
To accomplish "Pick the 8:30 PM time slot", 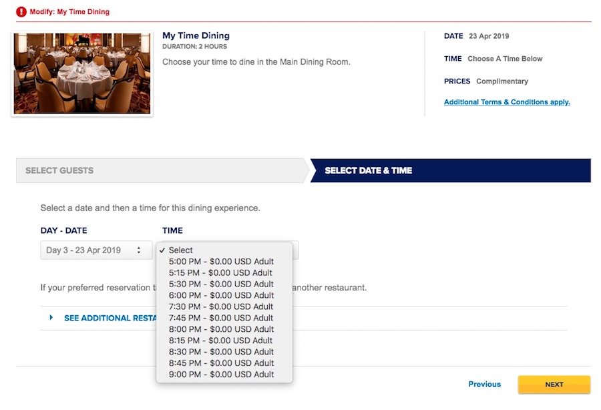I will (224, 352).
